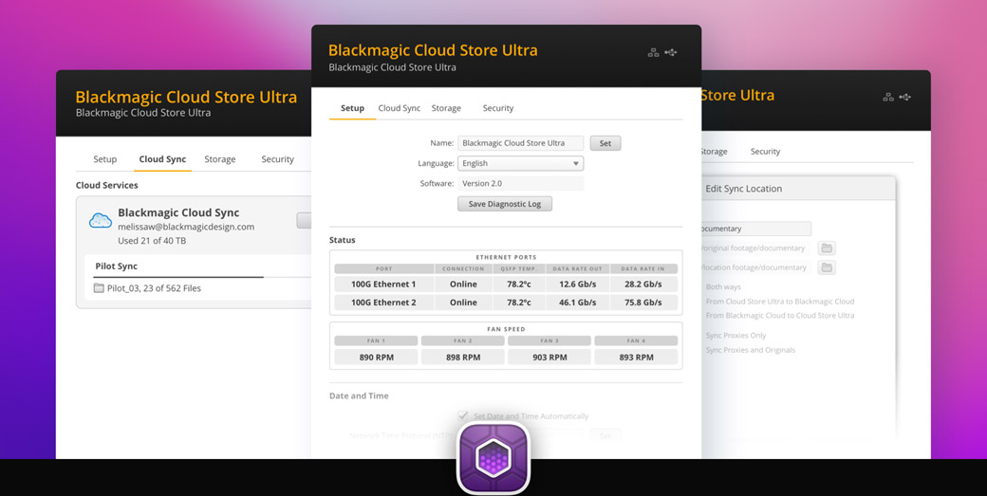987x496 pixels.
Task: Switch to Cloud Sync tab in front window
Action: [400, 108]
